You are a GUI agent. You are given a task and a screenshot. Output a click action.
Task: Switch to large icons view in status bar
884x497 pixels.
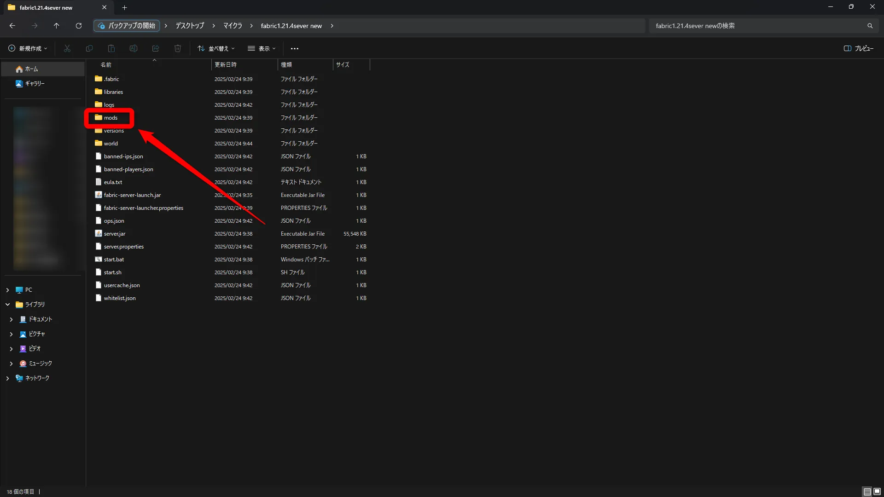tap(877, 491)
